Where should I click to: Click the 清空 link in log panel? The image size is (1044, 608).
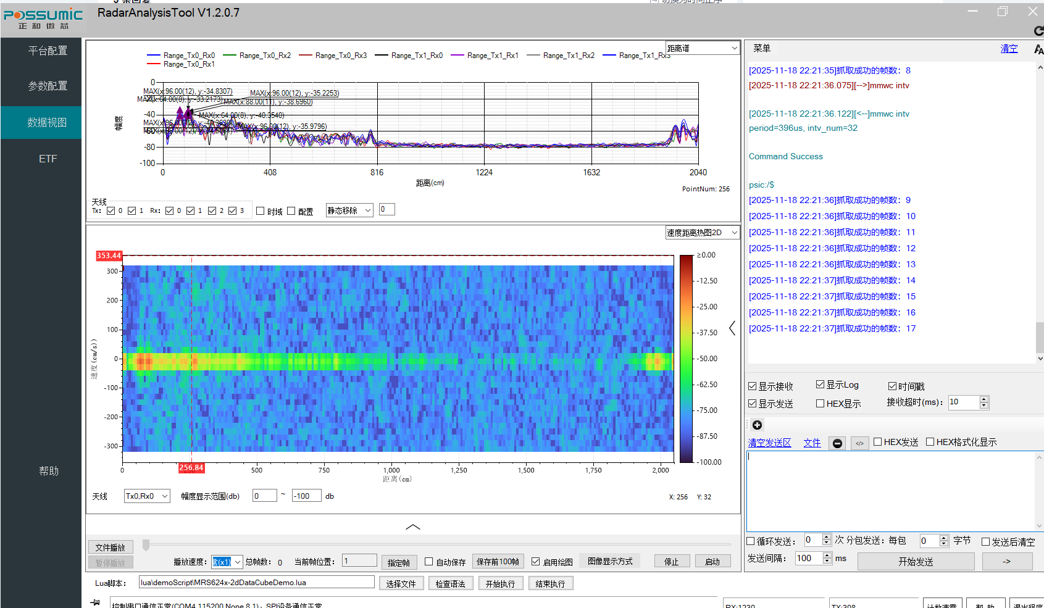pyautogui.click(x=1009, y=48)
